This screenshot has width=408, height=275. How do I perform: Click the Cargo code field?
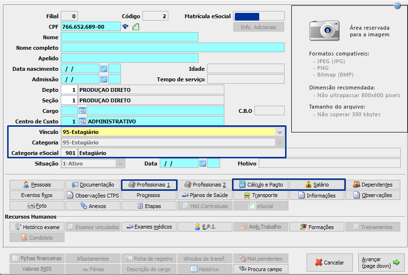(x=69, y=111)
